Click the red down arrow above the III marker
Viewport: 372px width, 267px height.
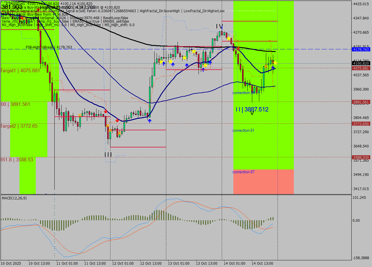(x=105, y=112)
